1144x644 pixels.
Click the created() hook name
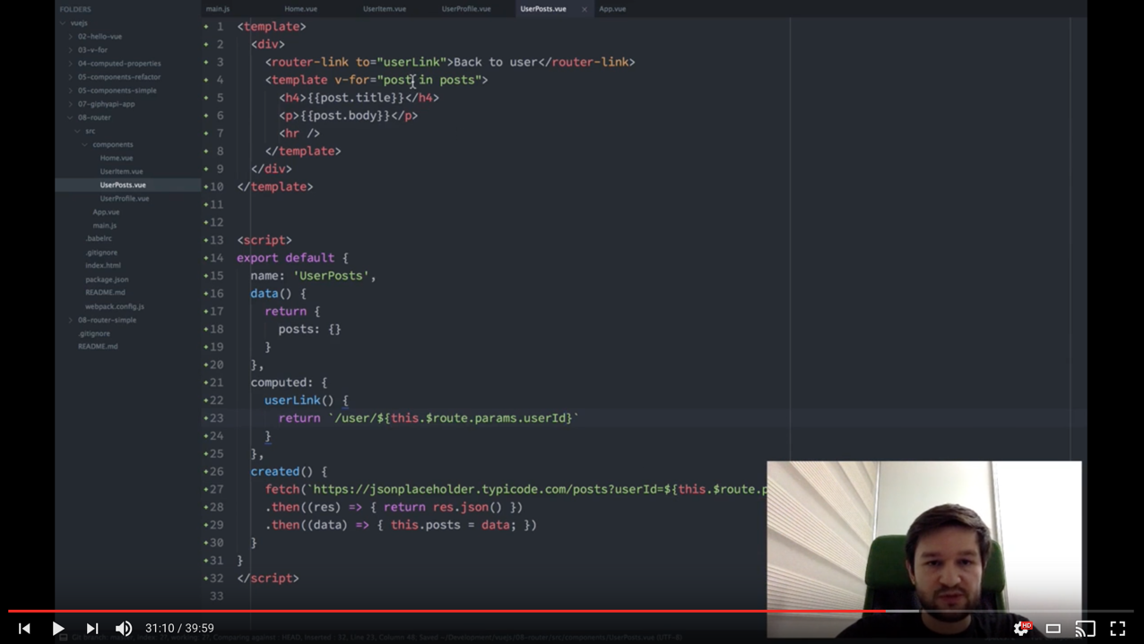[275, 471]
